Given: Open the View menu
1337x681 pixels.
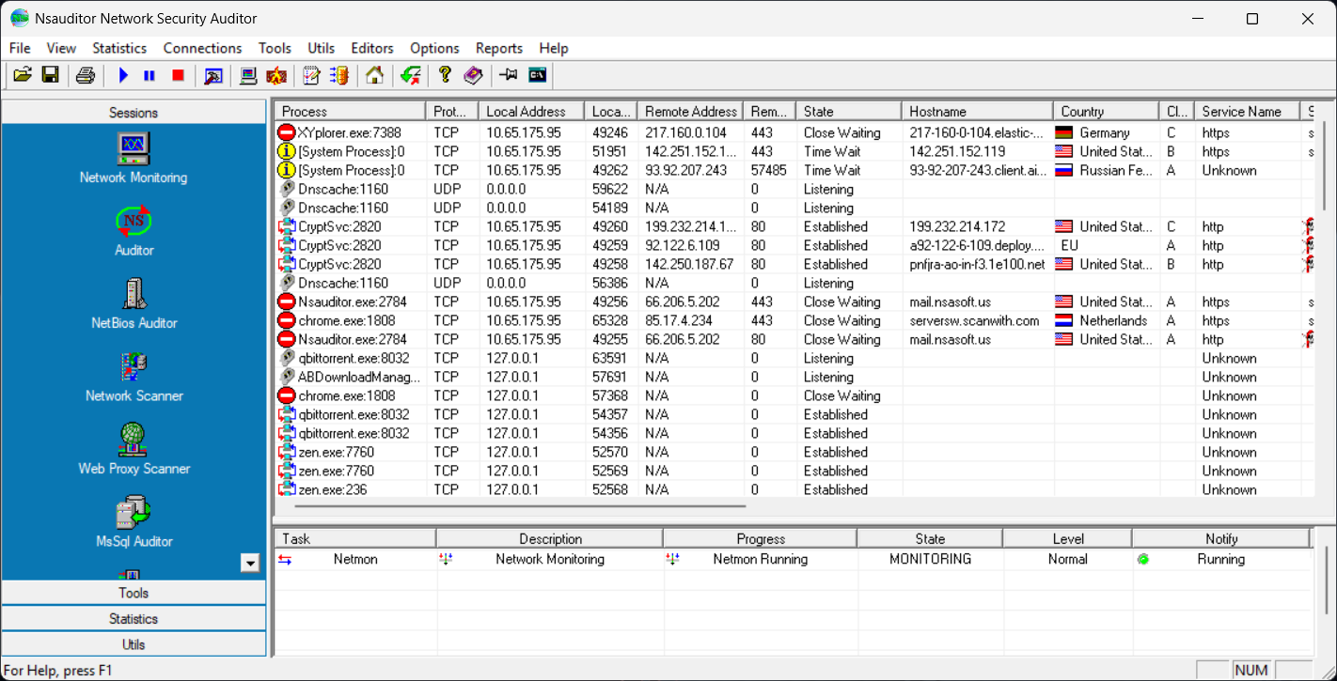Looking at the screenshot, I should [x=61, y=48].
